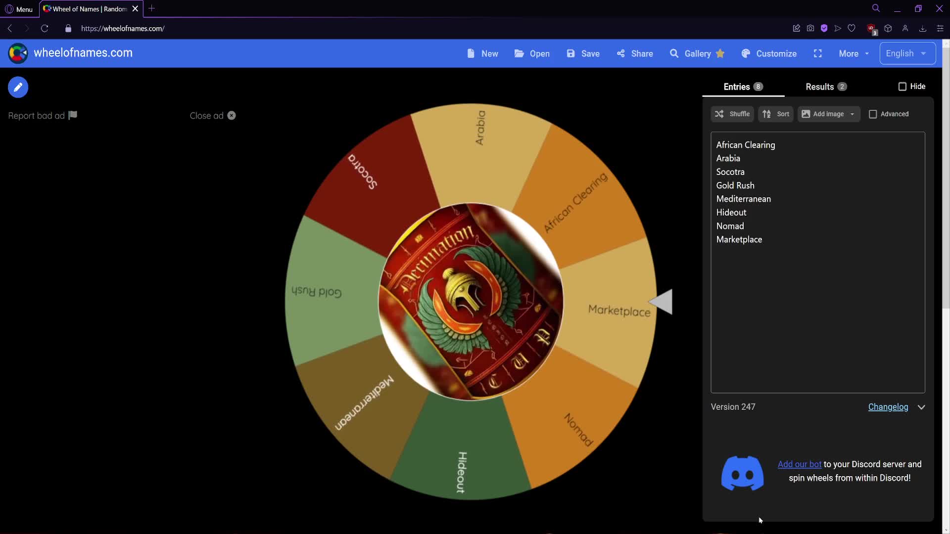Sort the wheel entries
The image size is (950, 534).
776,114
